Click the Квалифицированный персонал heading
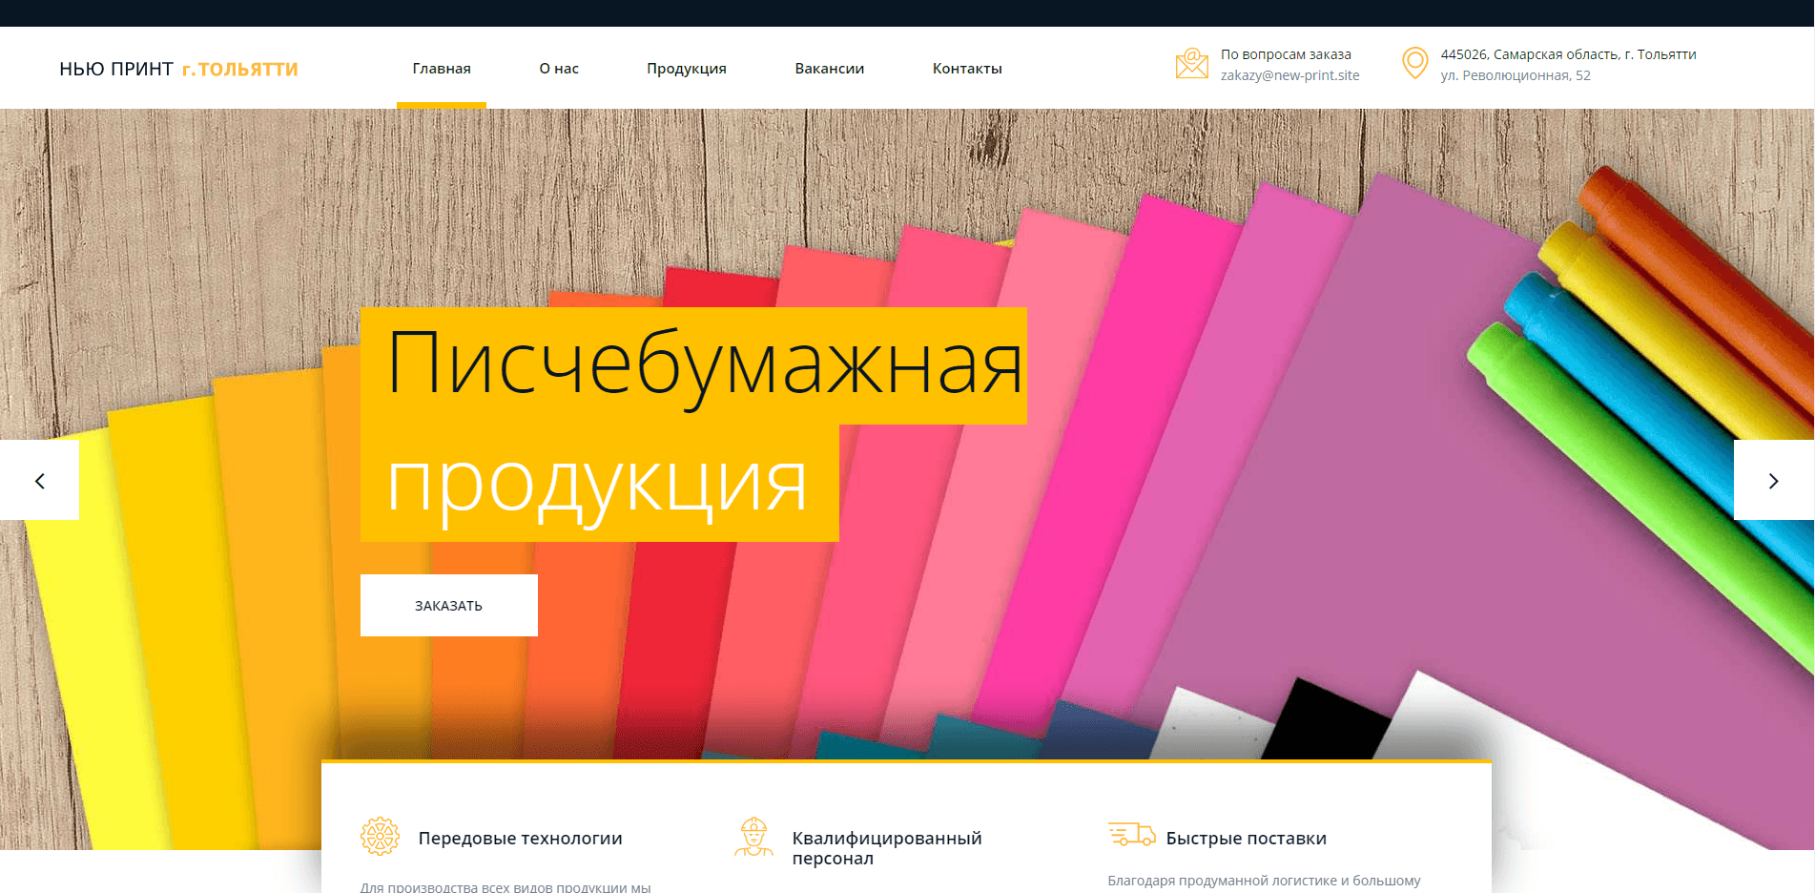This screenshot has width=1815, height=893. point(886,847)
